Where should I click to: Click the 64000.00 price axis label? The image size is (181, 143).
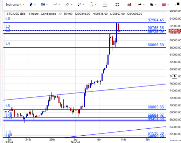point(175,127)
